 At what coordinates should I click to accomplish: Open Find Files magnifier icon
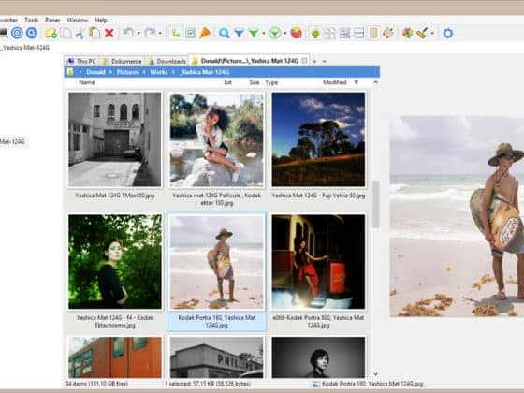click(x=225, y=33)
